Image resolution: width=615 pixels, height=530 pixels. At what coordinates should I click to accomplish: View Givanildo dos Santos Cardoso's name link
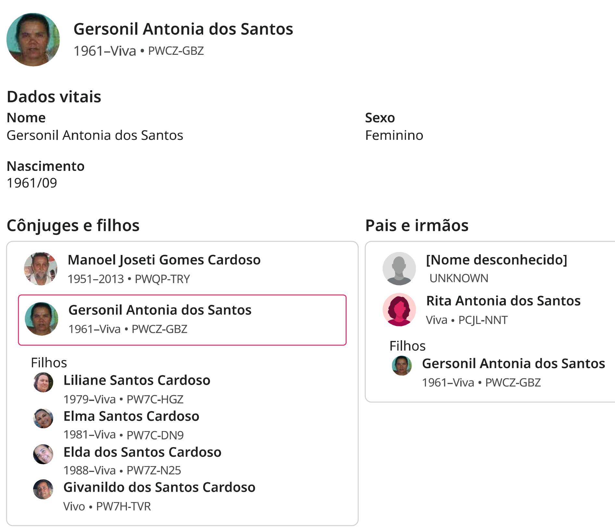(159, 487)
